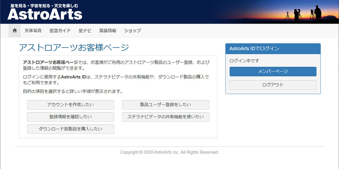Click the Copyright © 2020 AstroArts Inc. footer text
The image size is (339, 169).
tap(169, 152)
